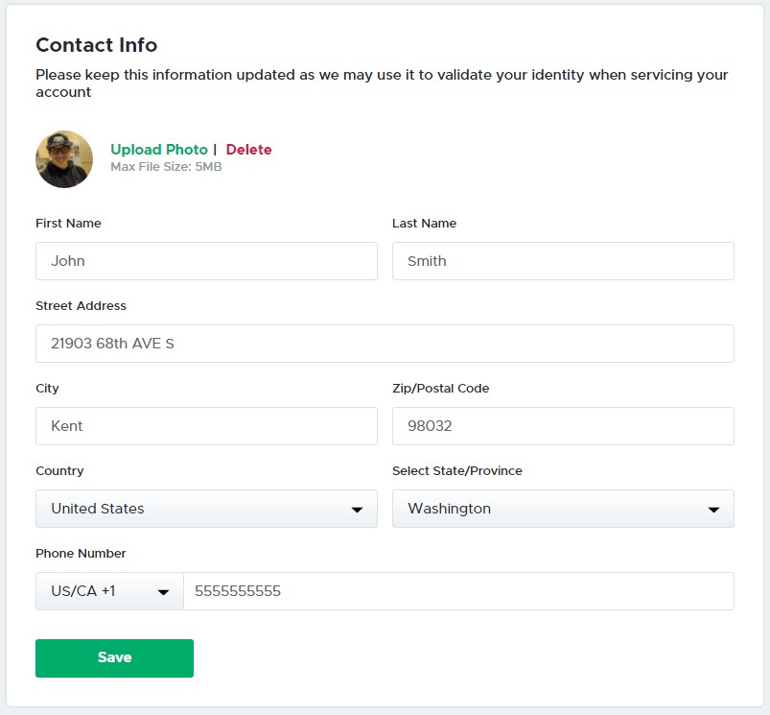Click the Contact Info heading
The image size is (770, 715).
(96, 45)
